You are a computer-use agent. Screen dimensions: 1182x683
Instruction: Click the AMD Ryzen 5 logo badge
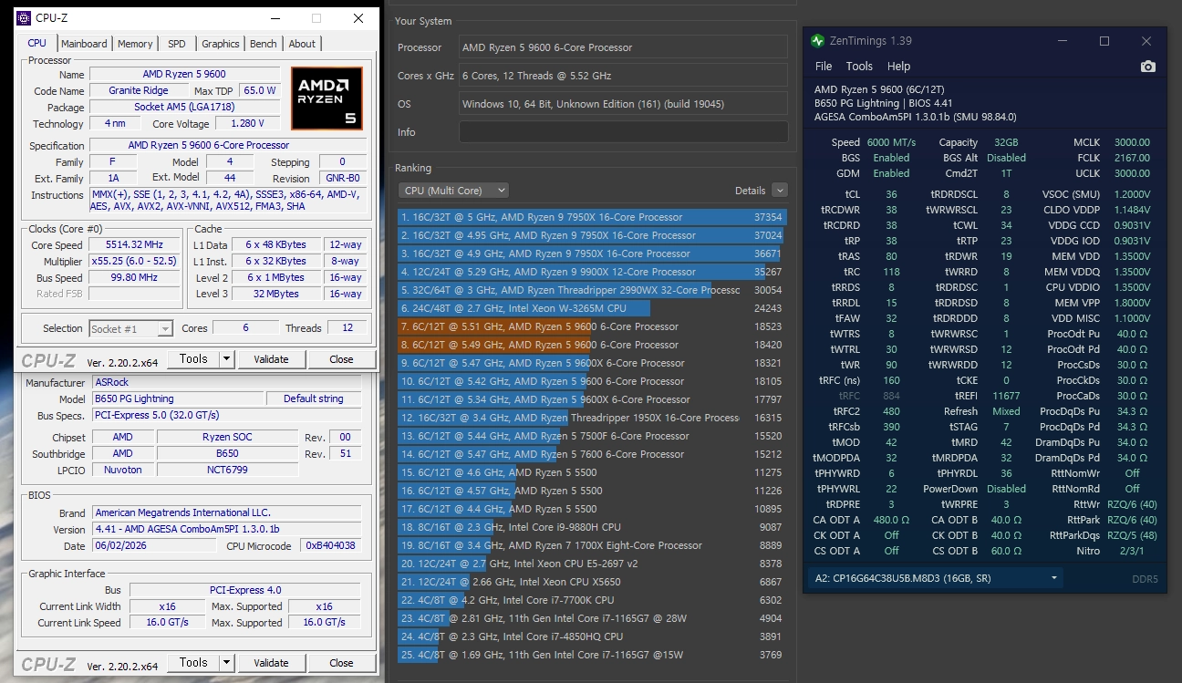coord(327,98)
